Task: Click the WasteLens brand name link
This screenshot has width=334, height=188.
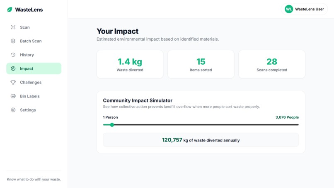Action: click(x=29, y=10)
